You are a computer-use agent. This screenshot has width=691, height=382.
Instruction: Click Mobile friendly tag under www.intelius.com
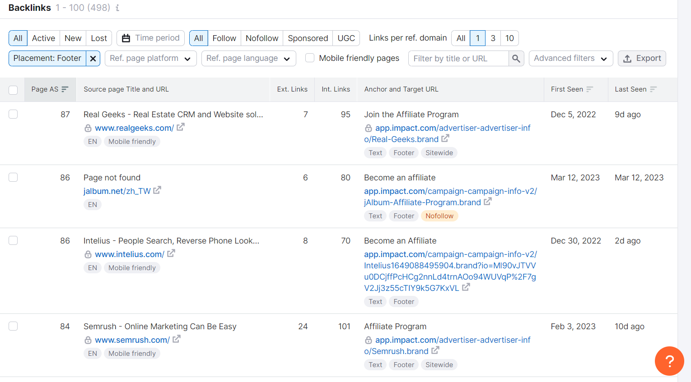pyautogui.click(x=132, y=268)
